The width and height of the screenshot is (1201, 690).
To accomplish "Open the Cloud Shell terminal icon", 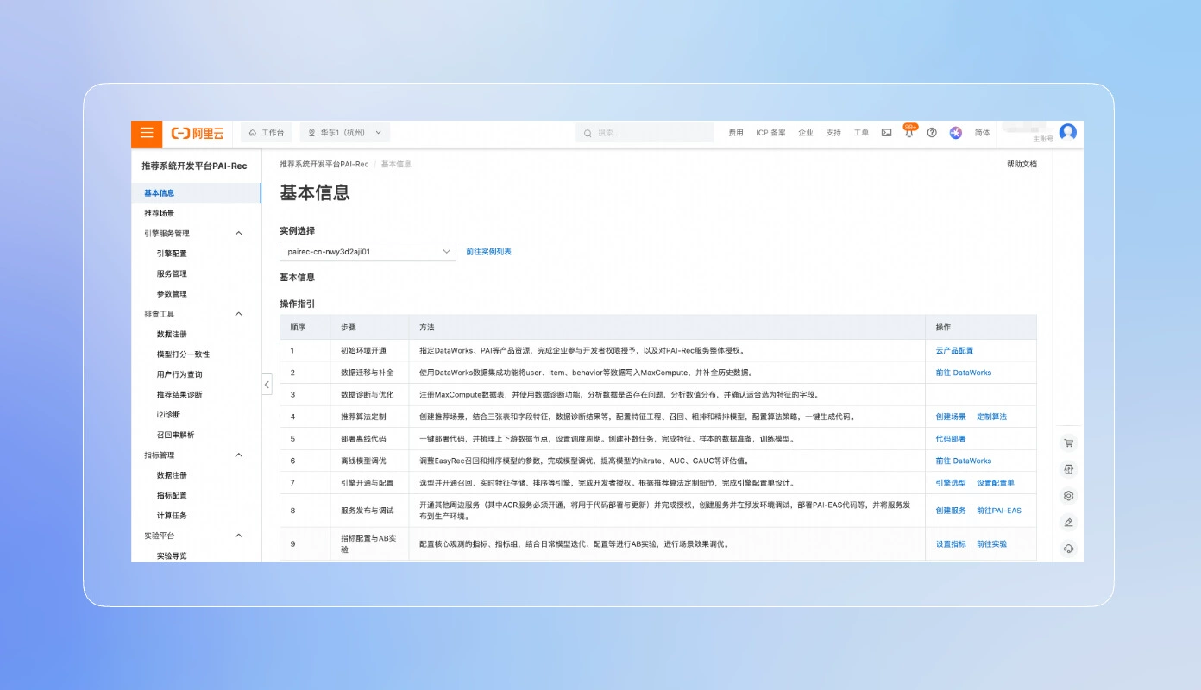I will (886, 133).
